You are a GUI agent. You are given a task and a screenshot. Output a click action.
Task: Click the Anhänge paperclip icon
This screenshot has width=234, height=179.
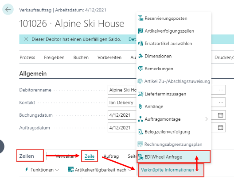tap(140, 107)
